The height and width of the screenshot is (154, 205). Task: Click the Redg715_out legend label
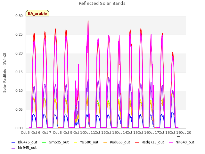coord(153,142)
